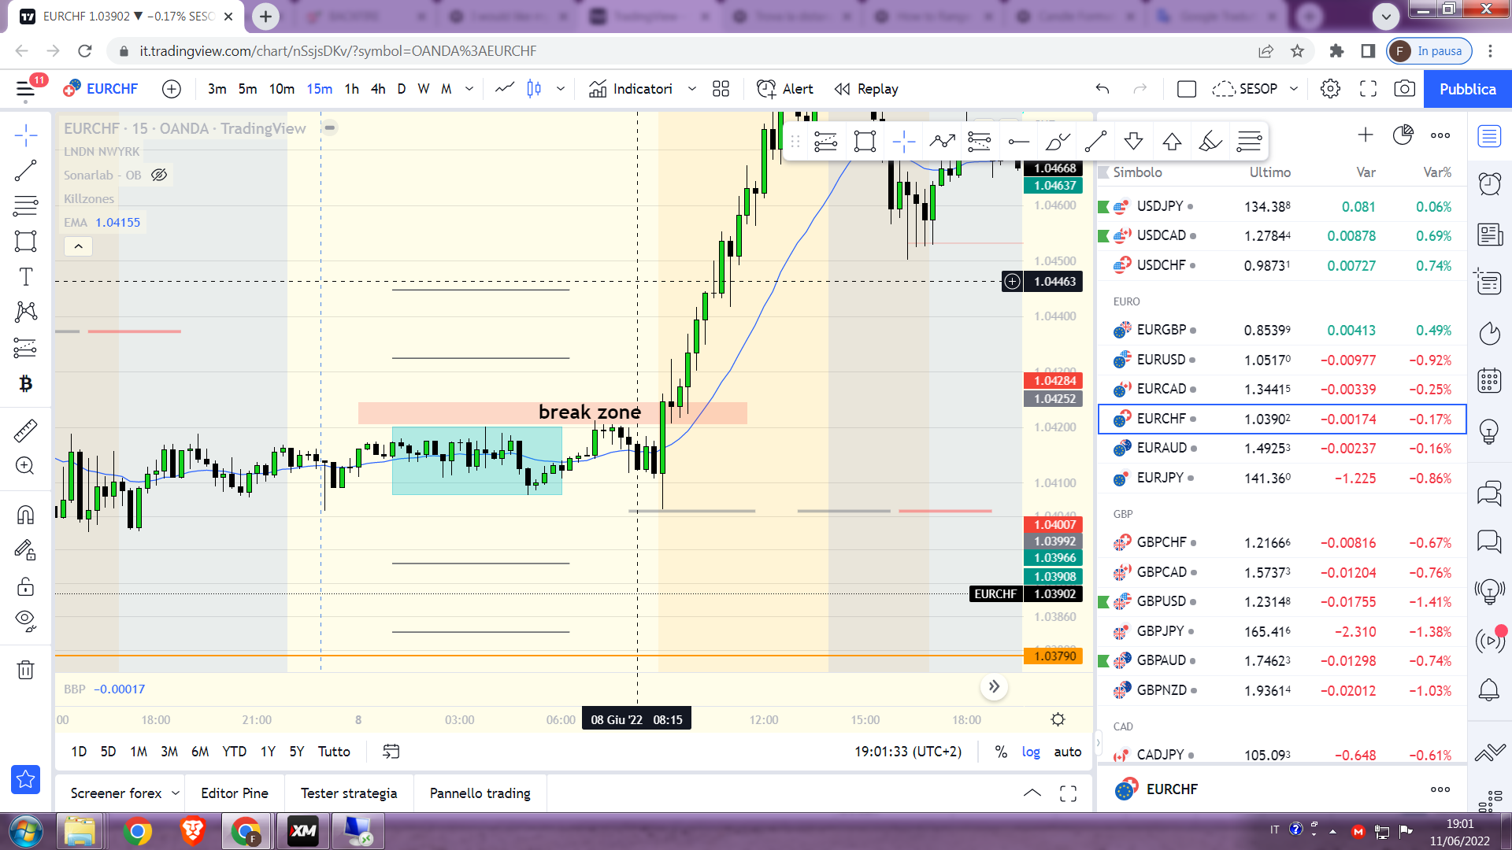
Task: Select the YTD date range
Action: (x=234, y=752)
